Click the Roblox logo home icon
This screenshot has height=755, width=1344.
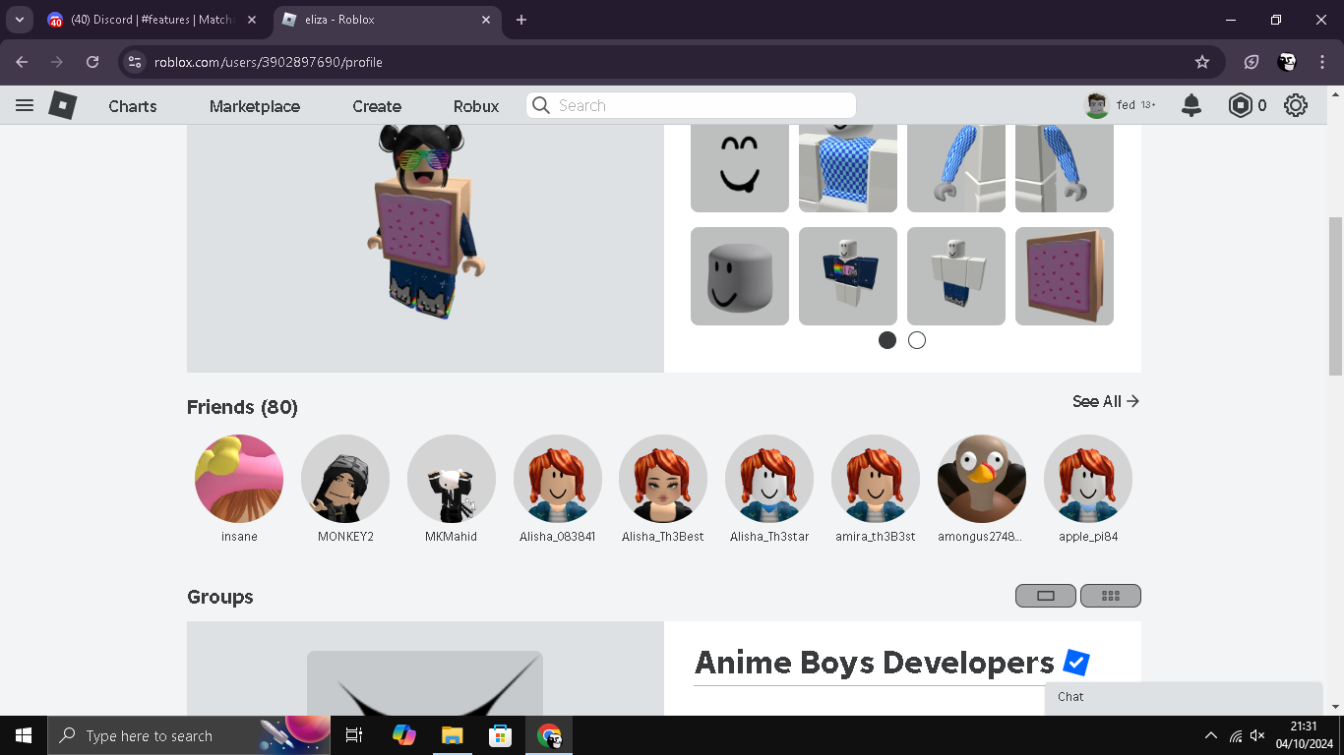click(63, 105)
